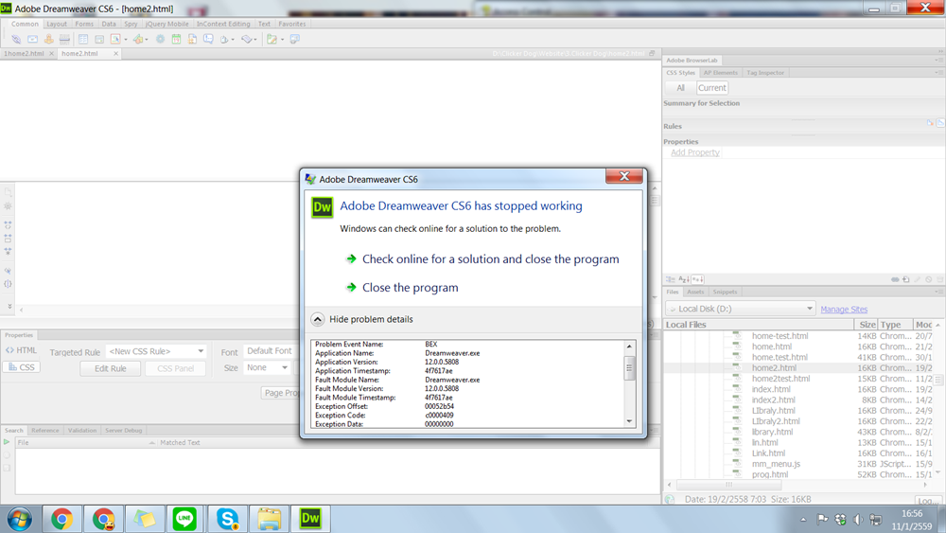Select the Hyperlink insert icon

point(16,39)
